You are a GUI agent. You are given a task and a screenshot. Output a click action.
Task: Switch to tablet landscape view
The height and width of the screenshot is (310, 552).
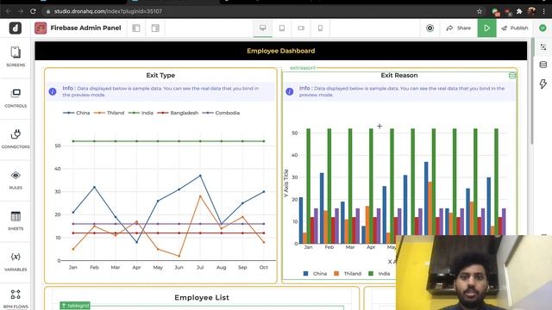pos(301,28)
